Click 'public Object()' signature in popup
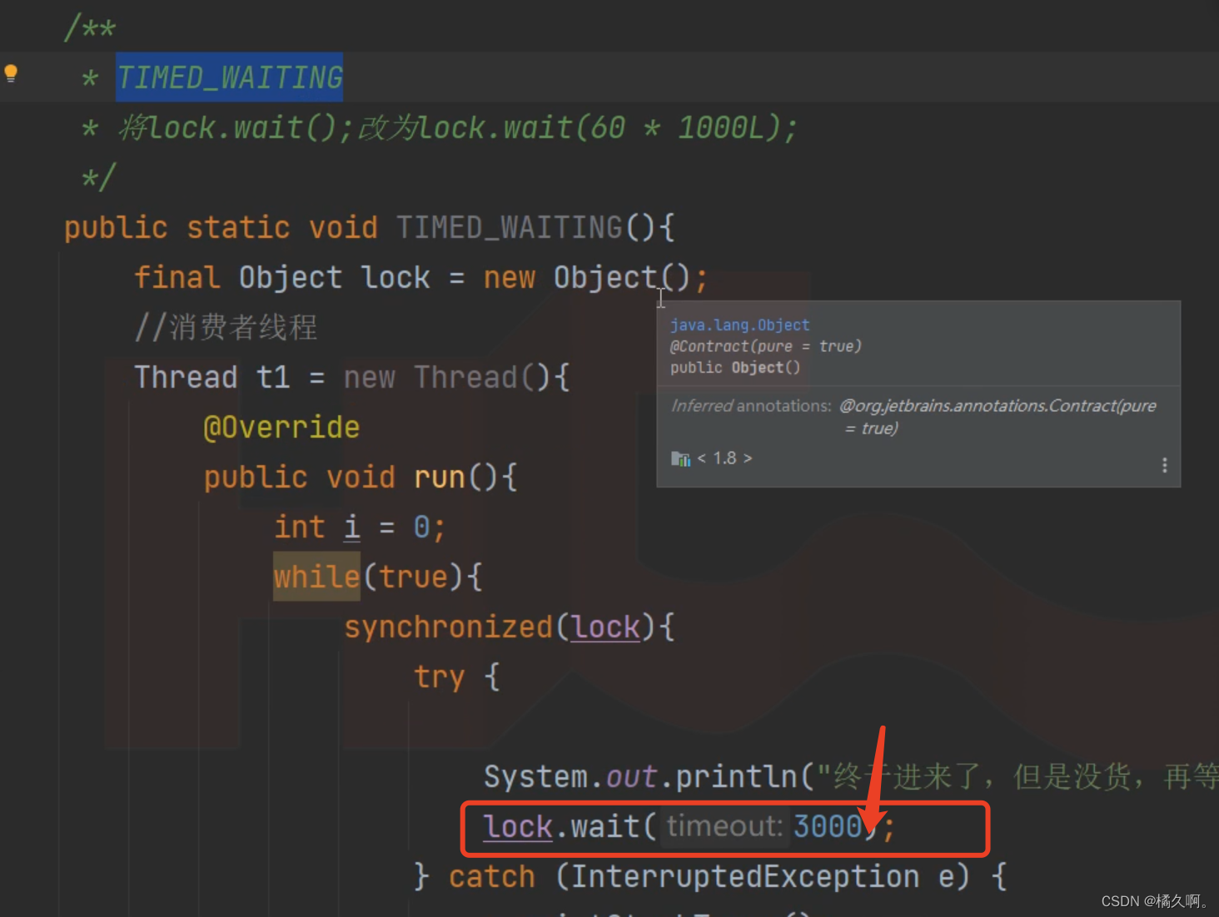 [x=735, y=367]
